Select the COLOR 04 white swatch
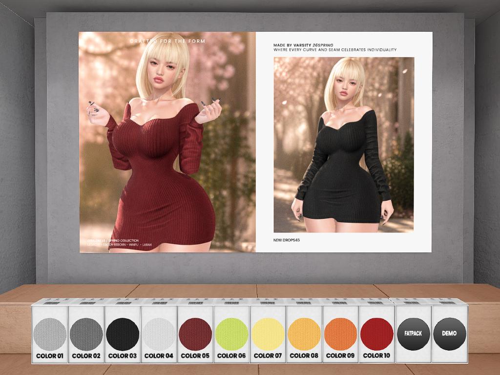This screenshot has width=500, height=375. (x=159, y=334)
